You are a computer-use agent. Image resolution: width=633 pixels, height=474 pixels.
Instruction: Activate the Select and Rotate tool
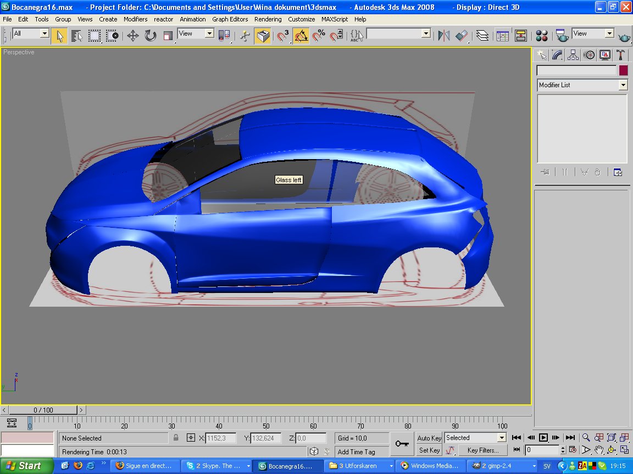[151, 36]
